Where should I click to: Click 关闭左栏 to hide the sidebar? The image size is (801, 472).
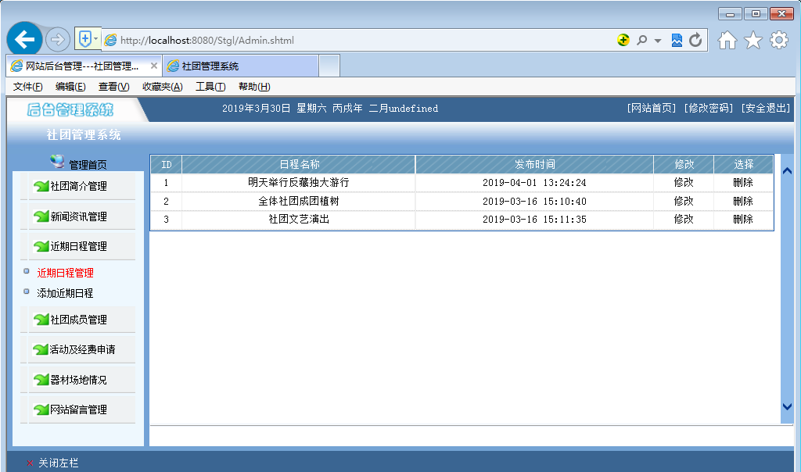[58, 463]
